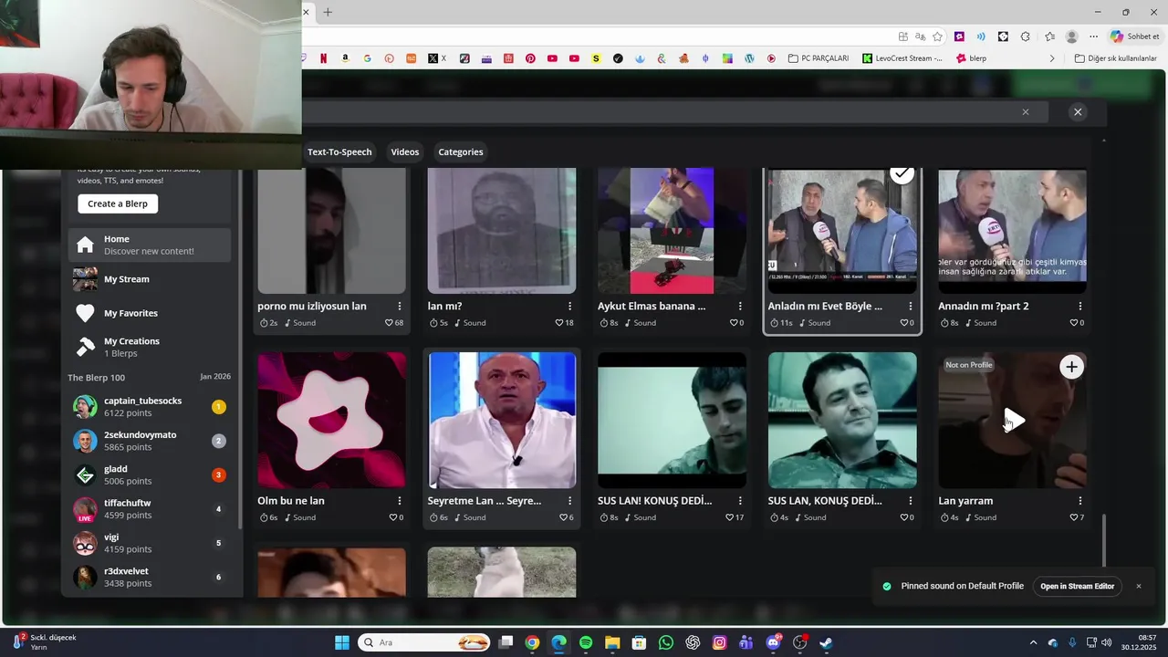Open the X bookmark in bookmarks bar

pos(437,58)
